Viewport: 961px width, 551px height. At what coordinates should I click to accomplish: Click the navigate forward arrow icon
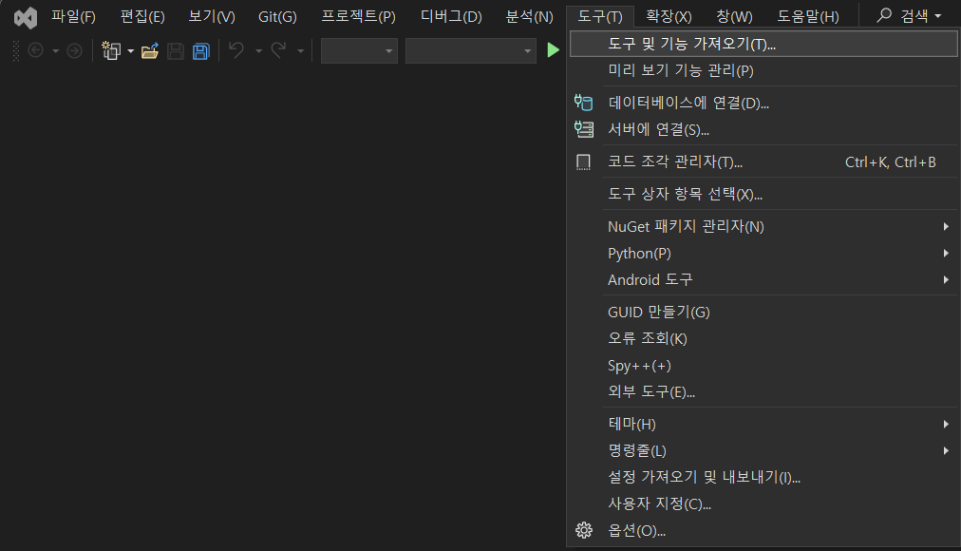[74, 50]
